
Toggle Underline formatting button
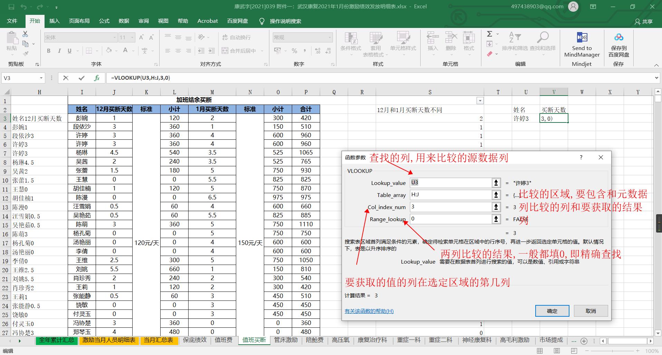point(69,51)
